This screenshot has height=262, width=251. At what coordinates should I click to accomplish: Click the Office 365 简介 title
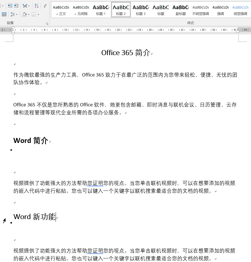pos(126,53)
